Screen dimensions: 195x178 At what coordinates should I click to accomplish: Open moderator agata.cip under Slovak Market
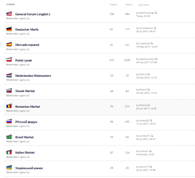point(24,96)
